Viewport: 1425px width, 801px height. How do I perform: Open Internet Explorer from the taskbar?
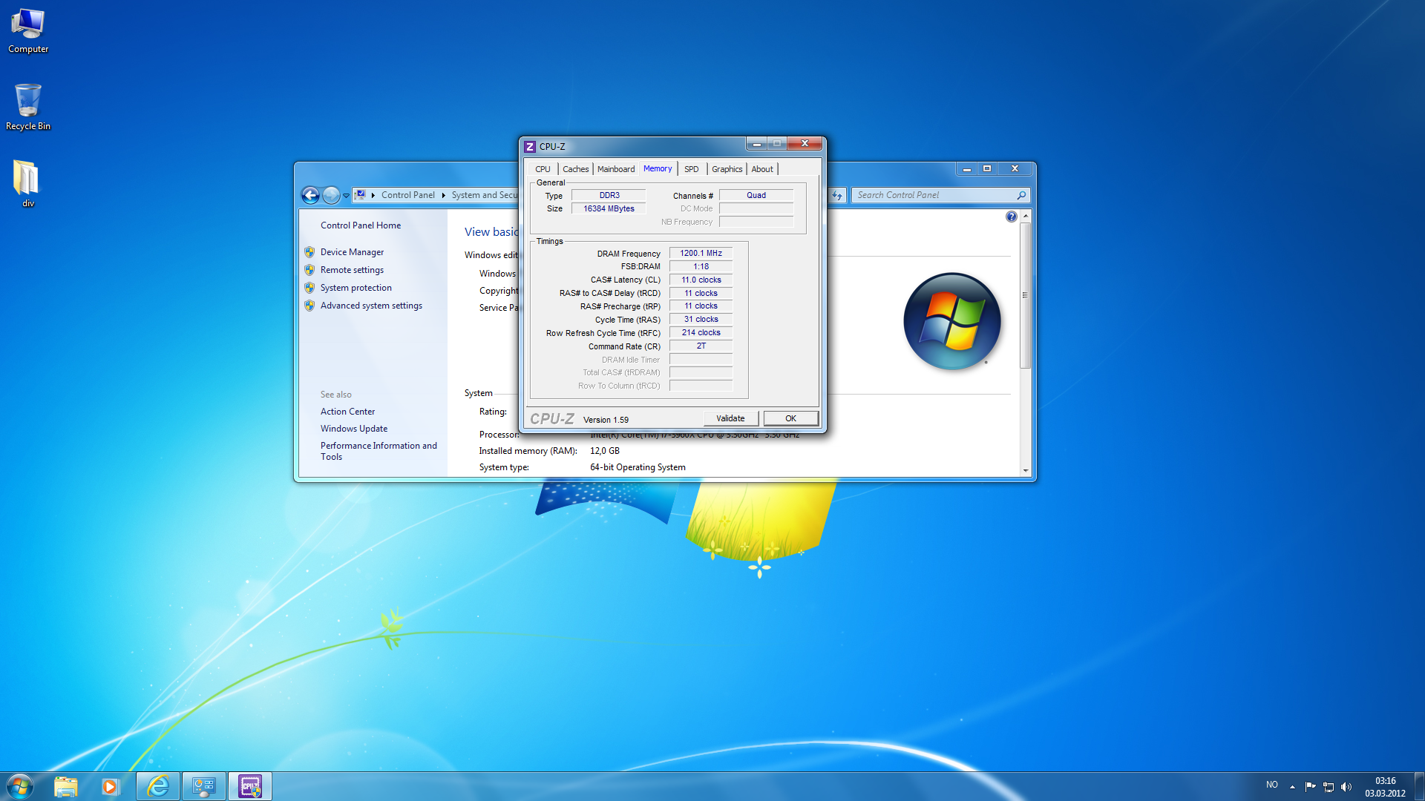click(158, 786)
